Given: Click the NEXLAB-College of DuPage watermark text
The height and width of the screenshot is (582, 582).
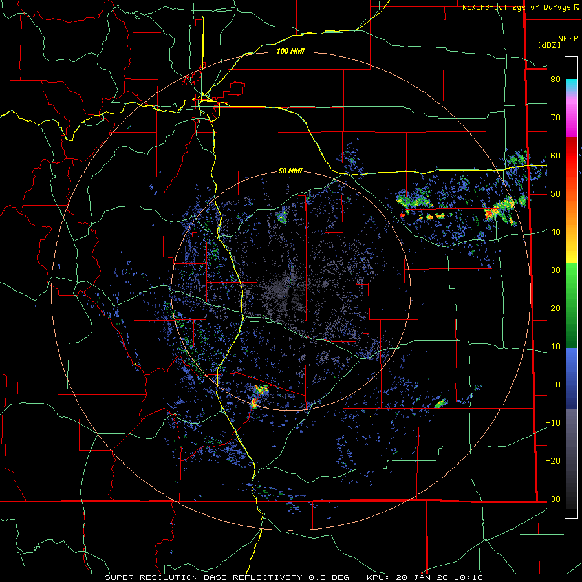Looking at the screenshot, I should (521, 7).
